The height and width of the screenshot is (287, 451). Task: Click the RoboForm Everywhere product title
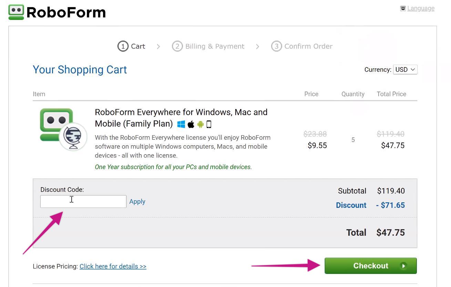[181, 113]
